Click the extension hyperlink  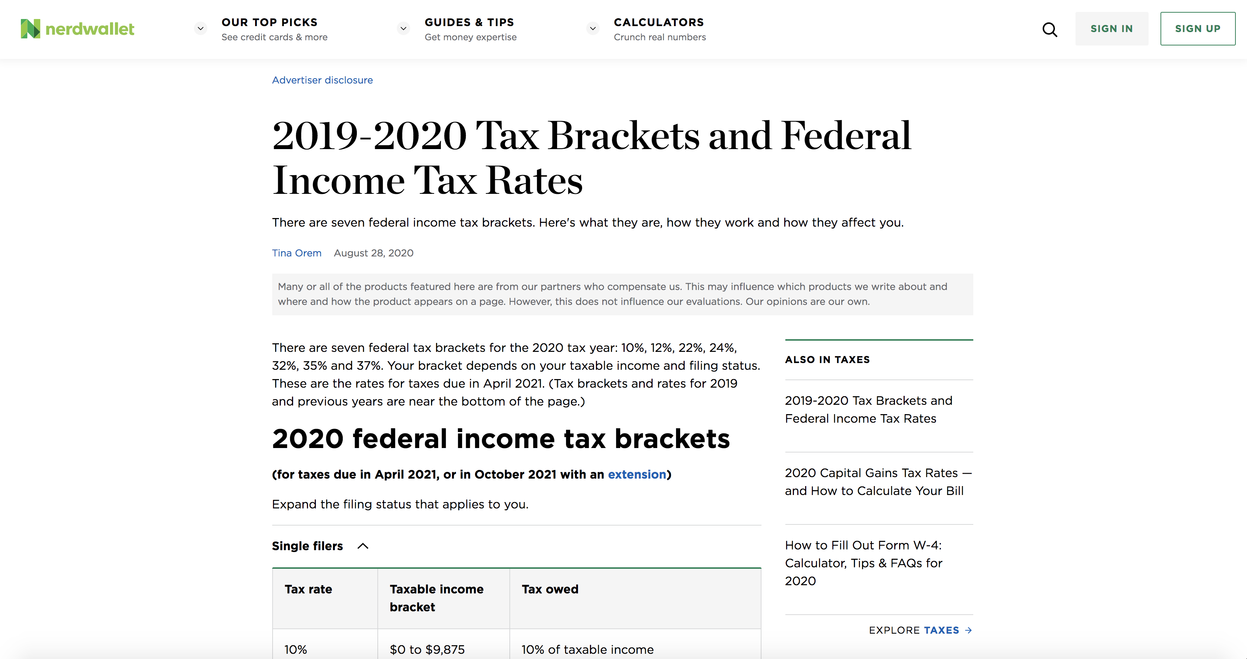coord(636,474)
